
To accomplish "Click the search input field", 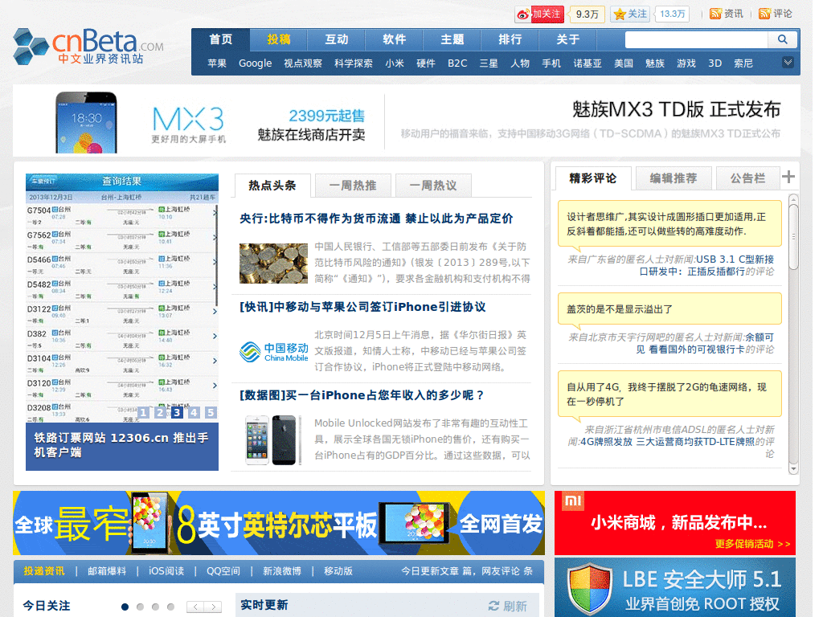I will pyautogui.click(x=697, y=39).
